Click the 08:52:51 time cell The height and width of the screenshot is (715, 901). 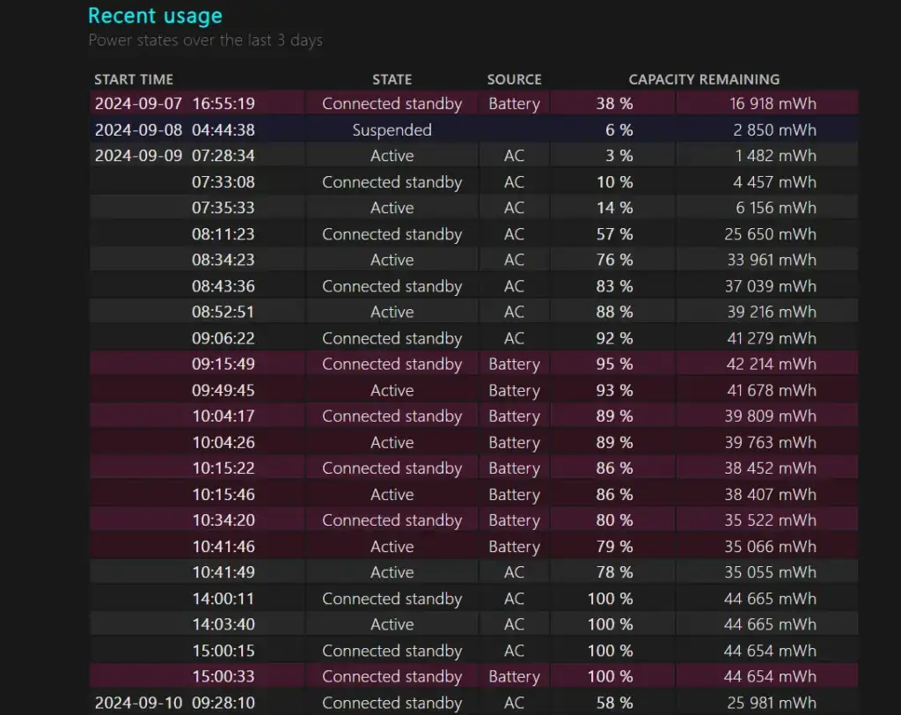pos(223,312)
